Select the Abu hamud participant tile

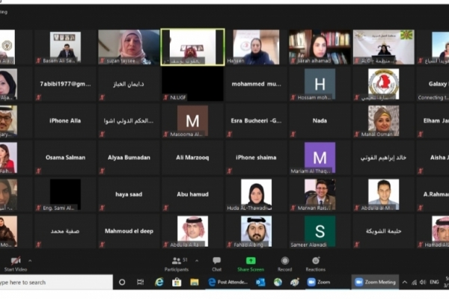coord(192,194)
